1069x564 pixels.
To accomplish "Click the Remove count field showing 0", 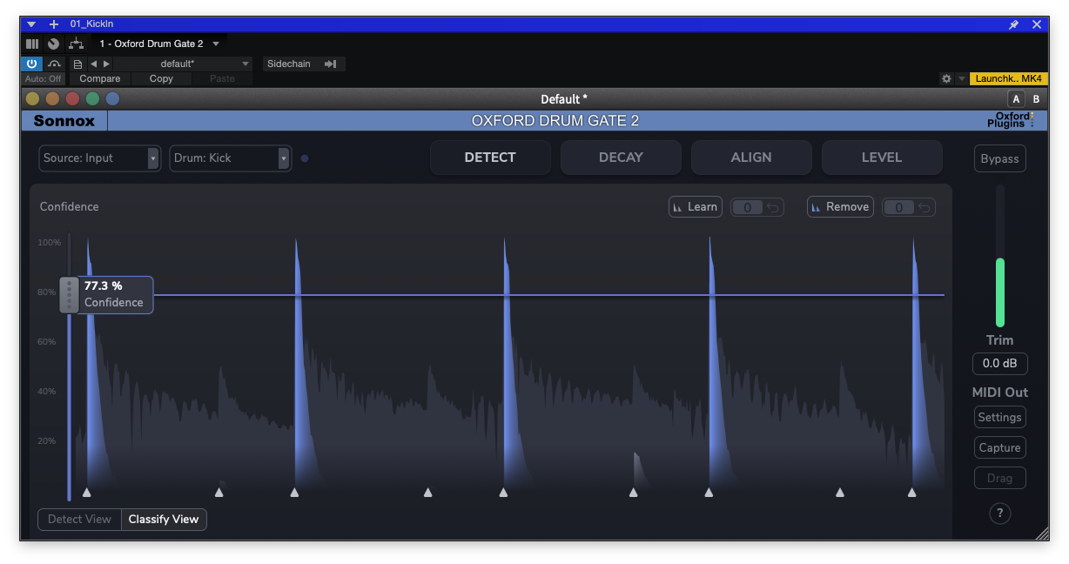I will pos(899,207).
